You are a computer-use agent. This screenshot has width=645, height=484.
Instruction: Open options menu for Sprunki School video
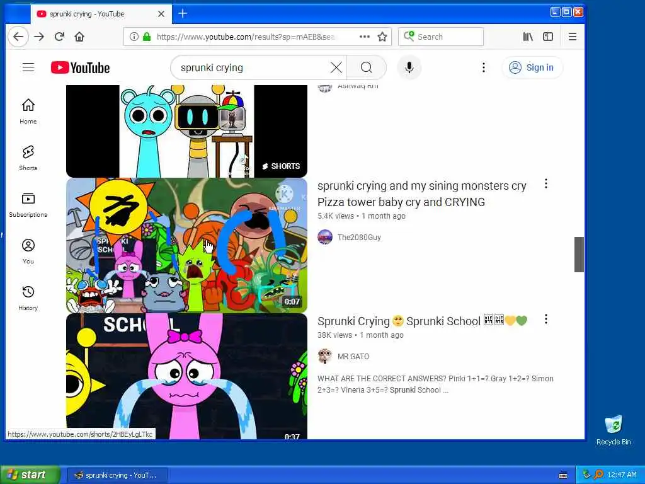point(546,319)
